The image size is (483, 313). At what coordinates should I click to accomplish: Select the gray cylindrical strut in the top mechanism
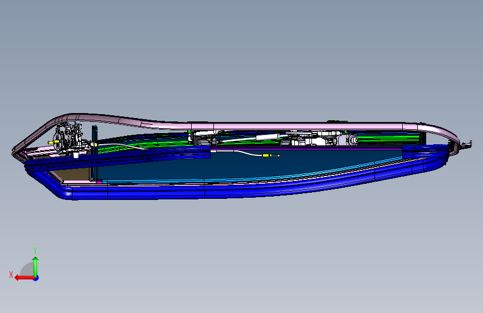(x=267, y=137)
